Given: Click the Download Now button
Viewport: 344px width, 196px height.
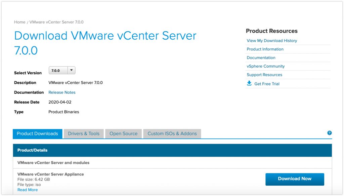Looking at the screenshot, I should 295,179.
